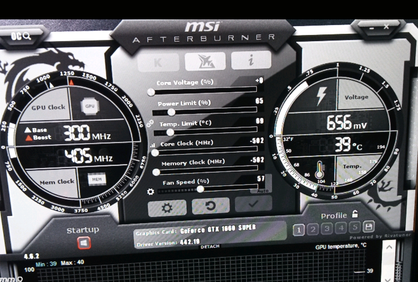
Task: Click the GPU temperature graph label
Action: (x=341, y=246)
